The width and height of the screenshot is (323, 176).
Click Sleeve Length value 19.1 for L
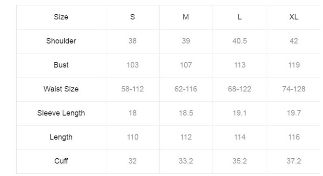coord(239,113)
